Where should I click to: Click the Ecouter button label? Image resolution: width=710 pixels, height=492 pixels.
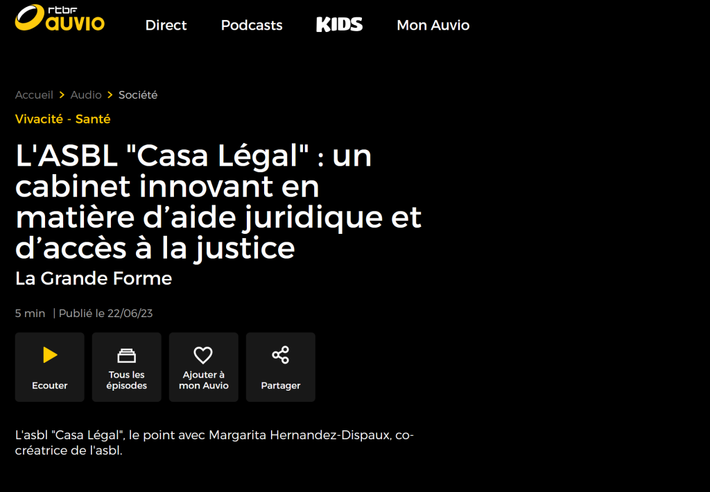pyautogui.click(x=50, y=386)
